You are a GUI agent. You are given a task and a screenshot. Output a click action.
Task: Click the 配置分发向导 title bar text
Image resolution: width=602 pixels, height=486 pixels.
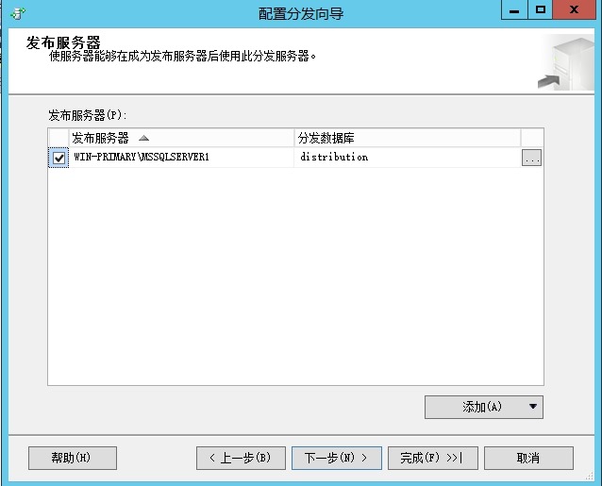pos(300,12)
